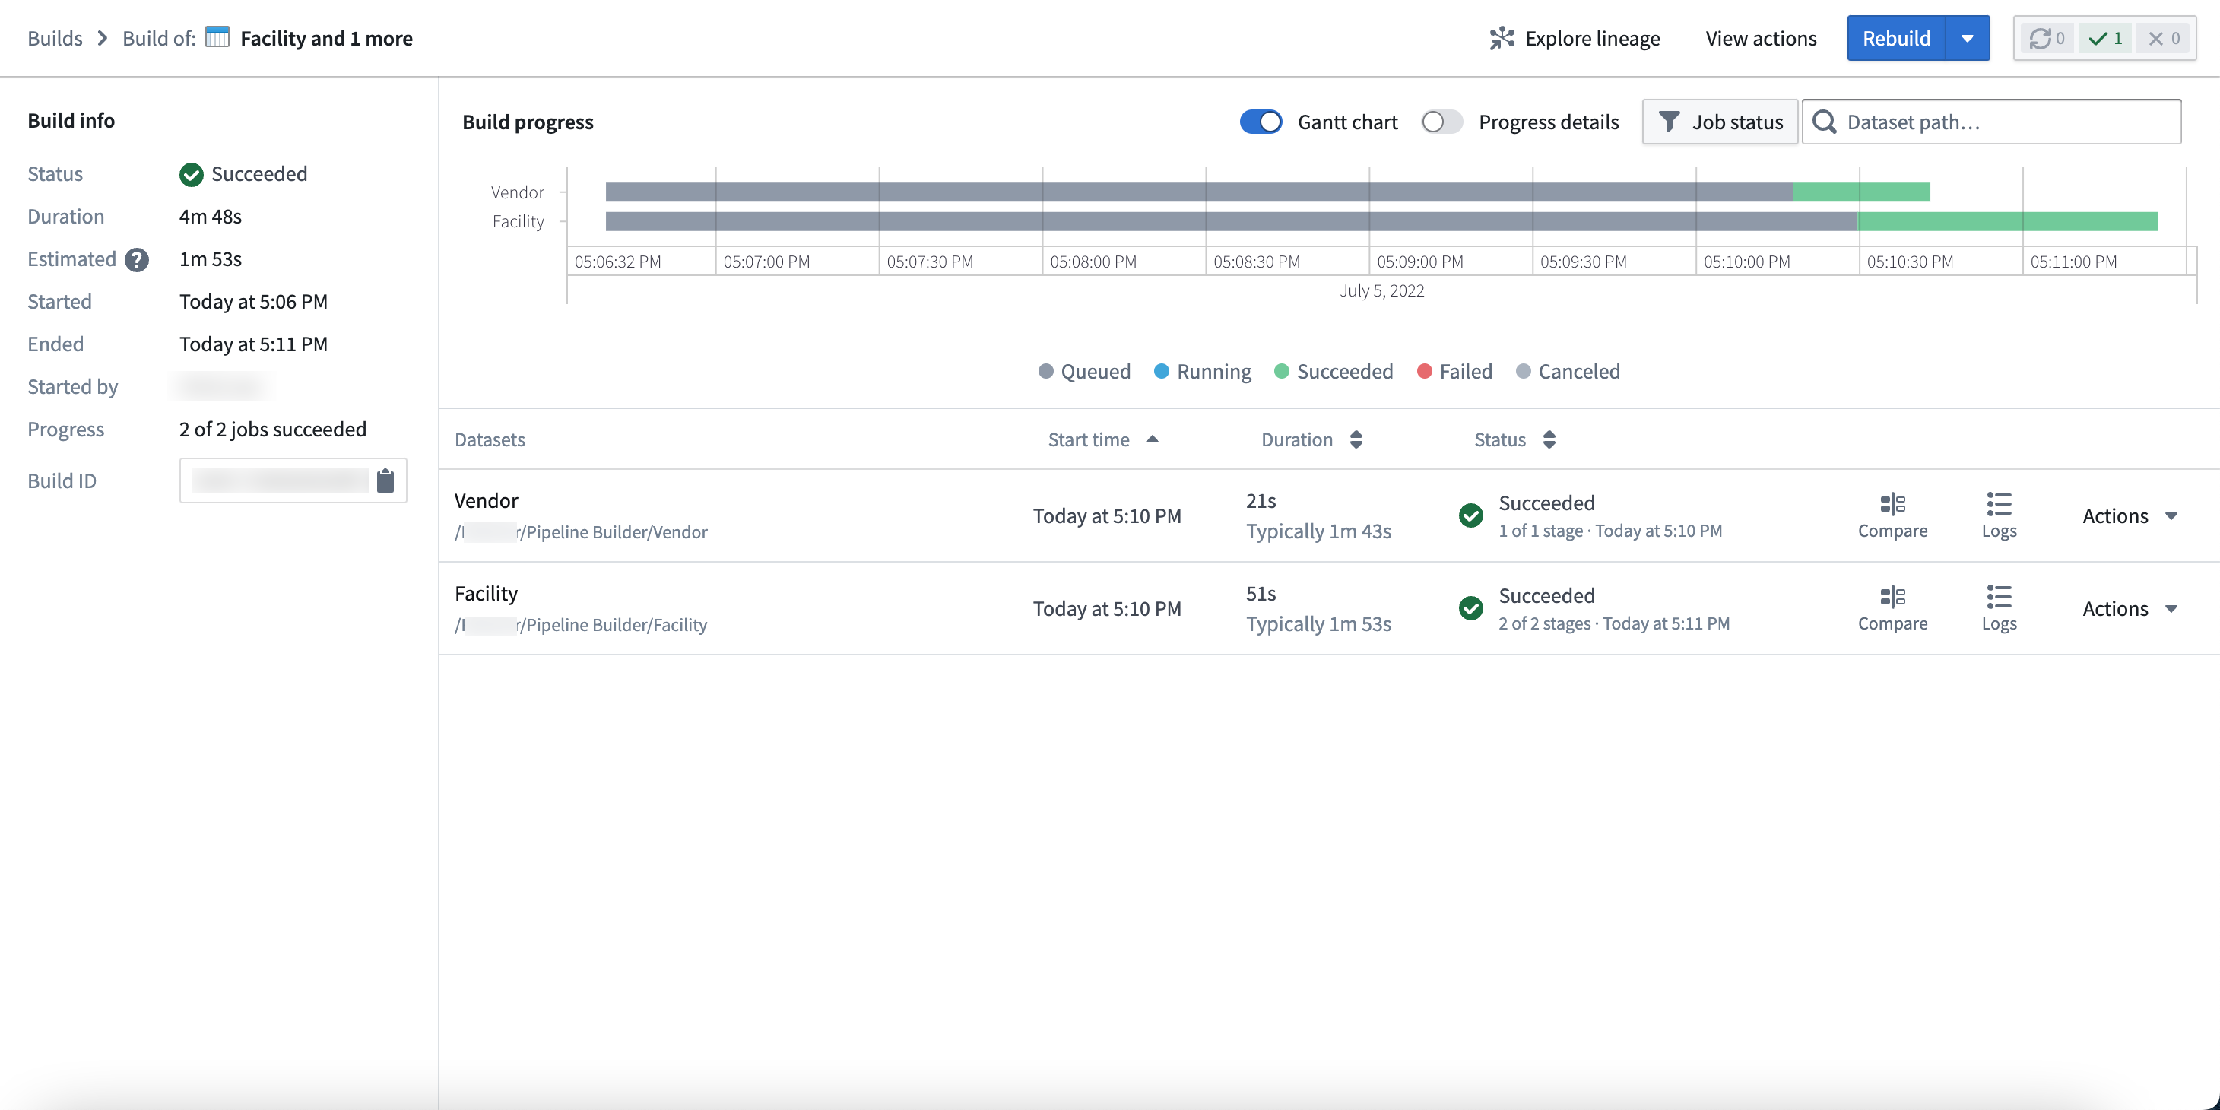Toggle Canceled series in chart legend

(1568, 372)
